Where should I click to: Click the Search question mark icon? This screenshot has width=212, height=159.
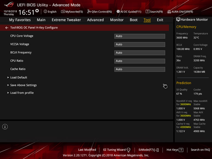click(x=148, y=11)
